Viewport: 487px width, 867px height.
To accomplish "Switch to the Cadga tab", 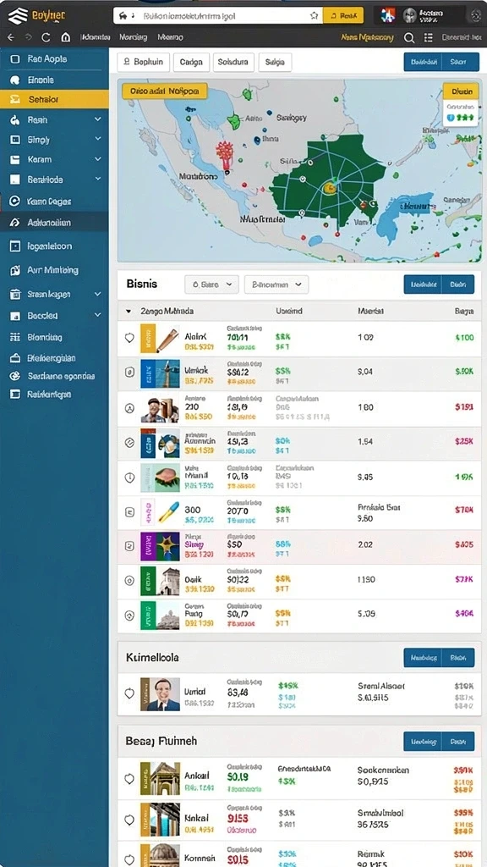I will coord(192,63).
